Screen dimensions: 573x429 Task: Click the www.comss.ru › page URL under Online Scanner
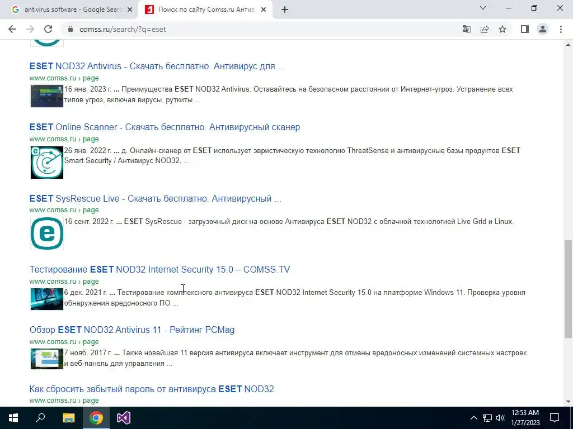[x=64, y=139]
